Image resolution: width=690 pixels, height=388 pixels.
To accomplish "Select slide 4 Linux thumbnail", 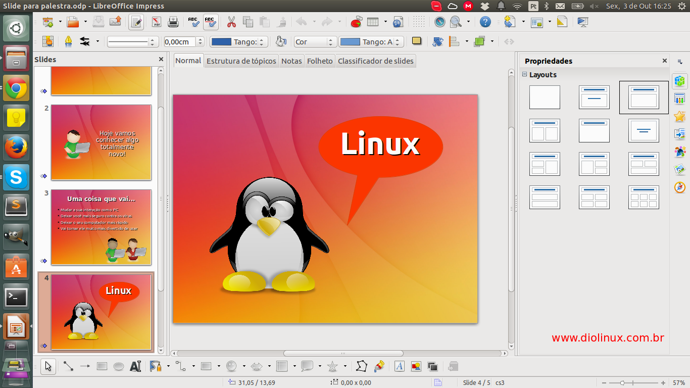I will pos(101,312).
